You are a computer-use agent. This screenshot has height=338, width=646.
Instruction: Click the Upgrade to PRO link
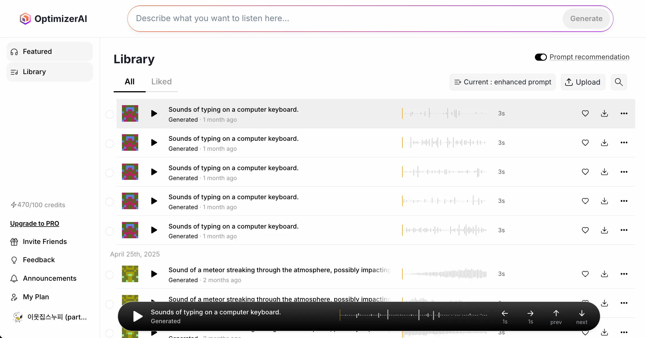35,223
